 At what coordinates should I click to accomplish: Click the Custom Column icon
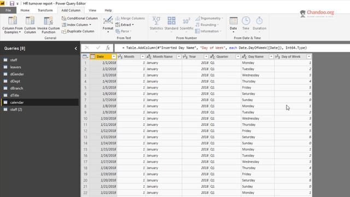pyautogui.click(x=30, y=21)
